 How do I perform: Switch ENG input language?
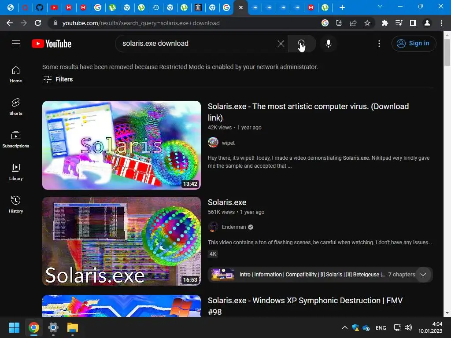pos(381,328)
